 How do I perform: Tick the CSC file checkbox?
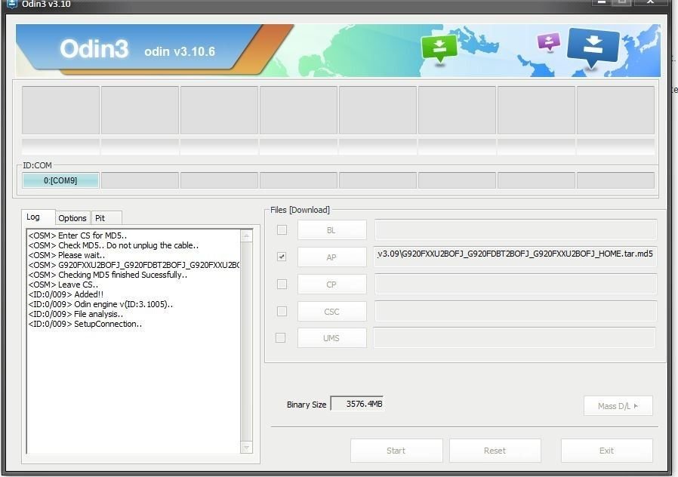coord(282,311)
